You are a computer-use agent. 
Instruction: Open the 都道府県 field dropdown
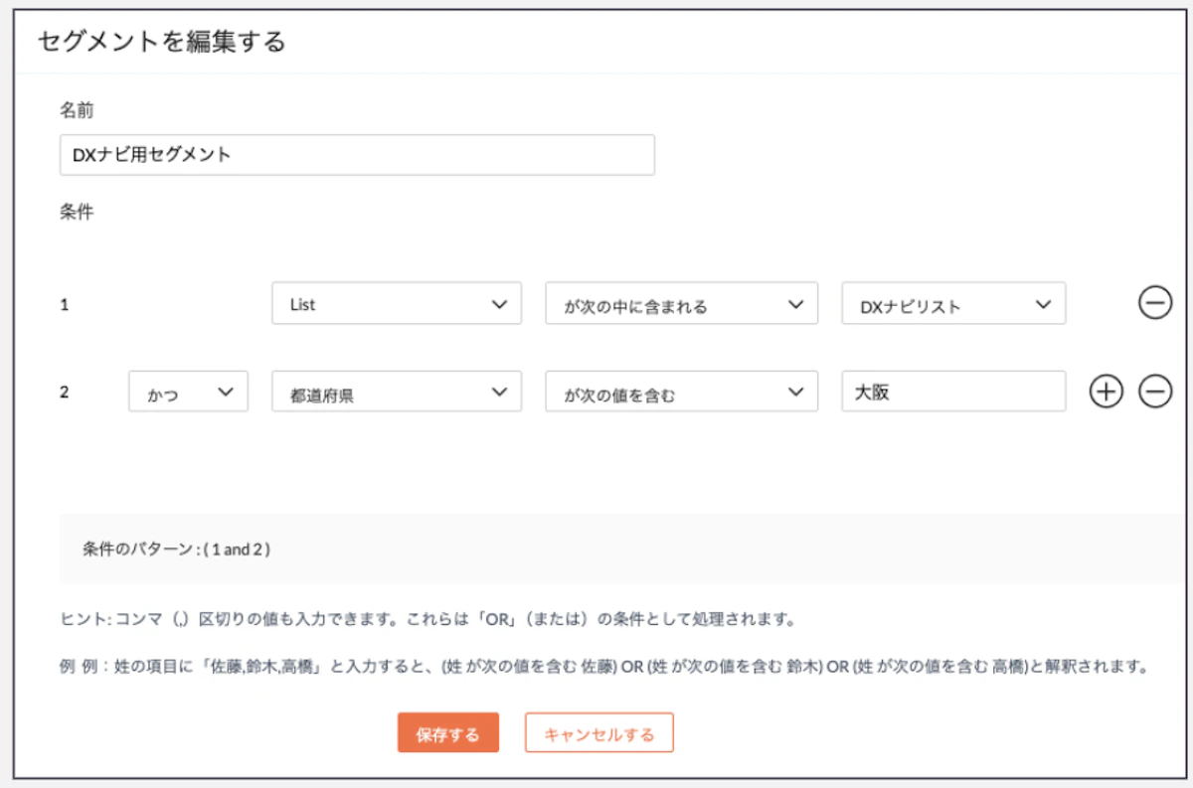[397, 392]
